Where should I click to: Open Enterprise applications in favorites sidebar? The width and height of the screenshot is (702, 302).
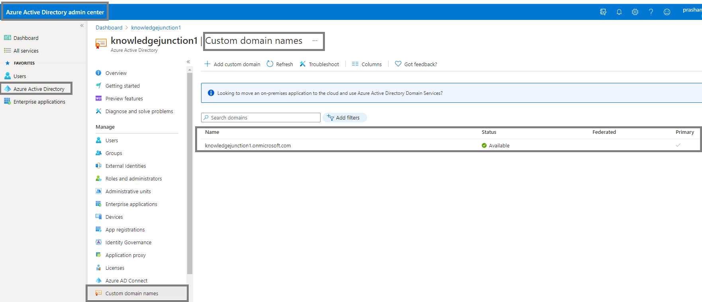point(35,102)
